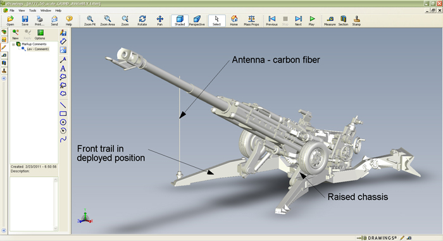The height and width of the screenshot is (241, 443).
Task: Click the Zoom Area tool
Action: click(x=108, y=21)
